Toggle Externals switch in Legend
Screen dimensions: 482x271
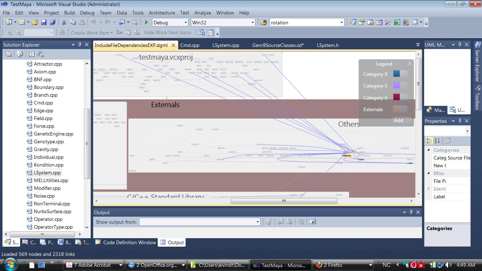click(x=400, y=109)
